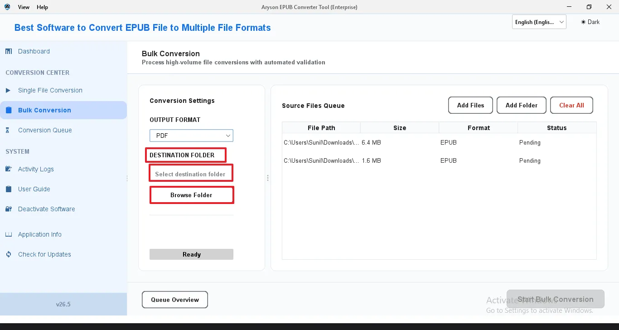Click the Start Bulk Conversion button
Image resolution: width=619 pixels, height=330 pixels.
tap(556, 299)
